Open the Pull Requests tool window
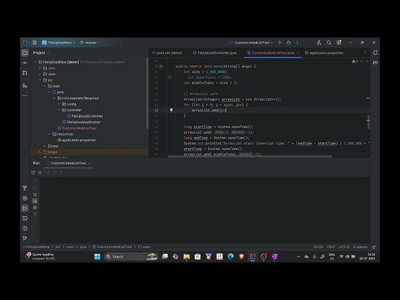 pyautogui.click(x=25, y=73)
